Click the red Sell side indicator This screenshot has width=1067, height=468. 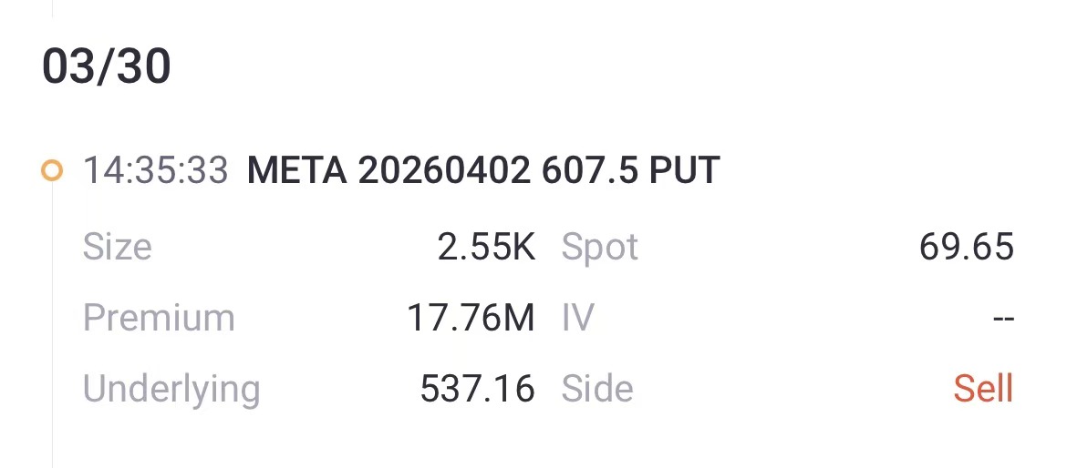click(983, 389)
